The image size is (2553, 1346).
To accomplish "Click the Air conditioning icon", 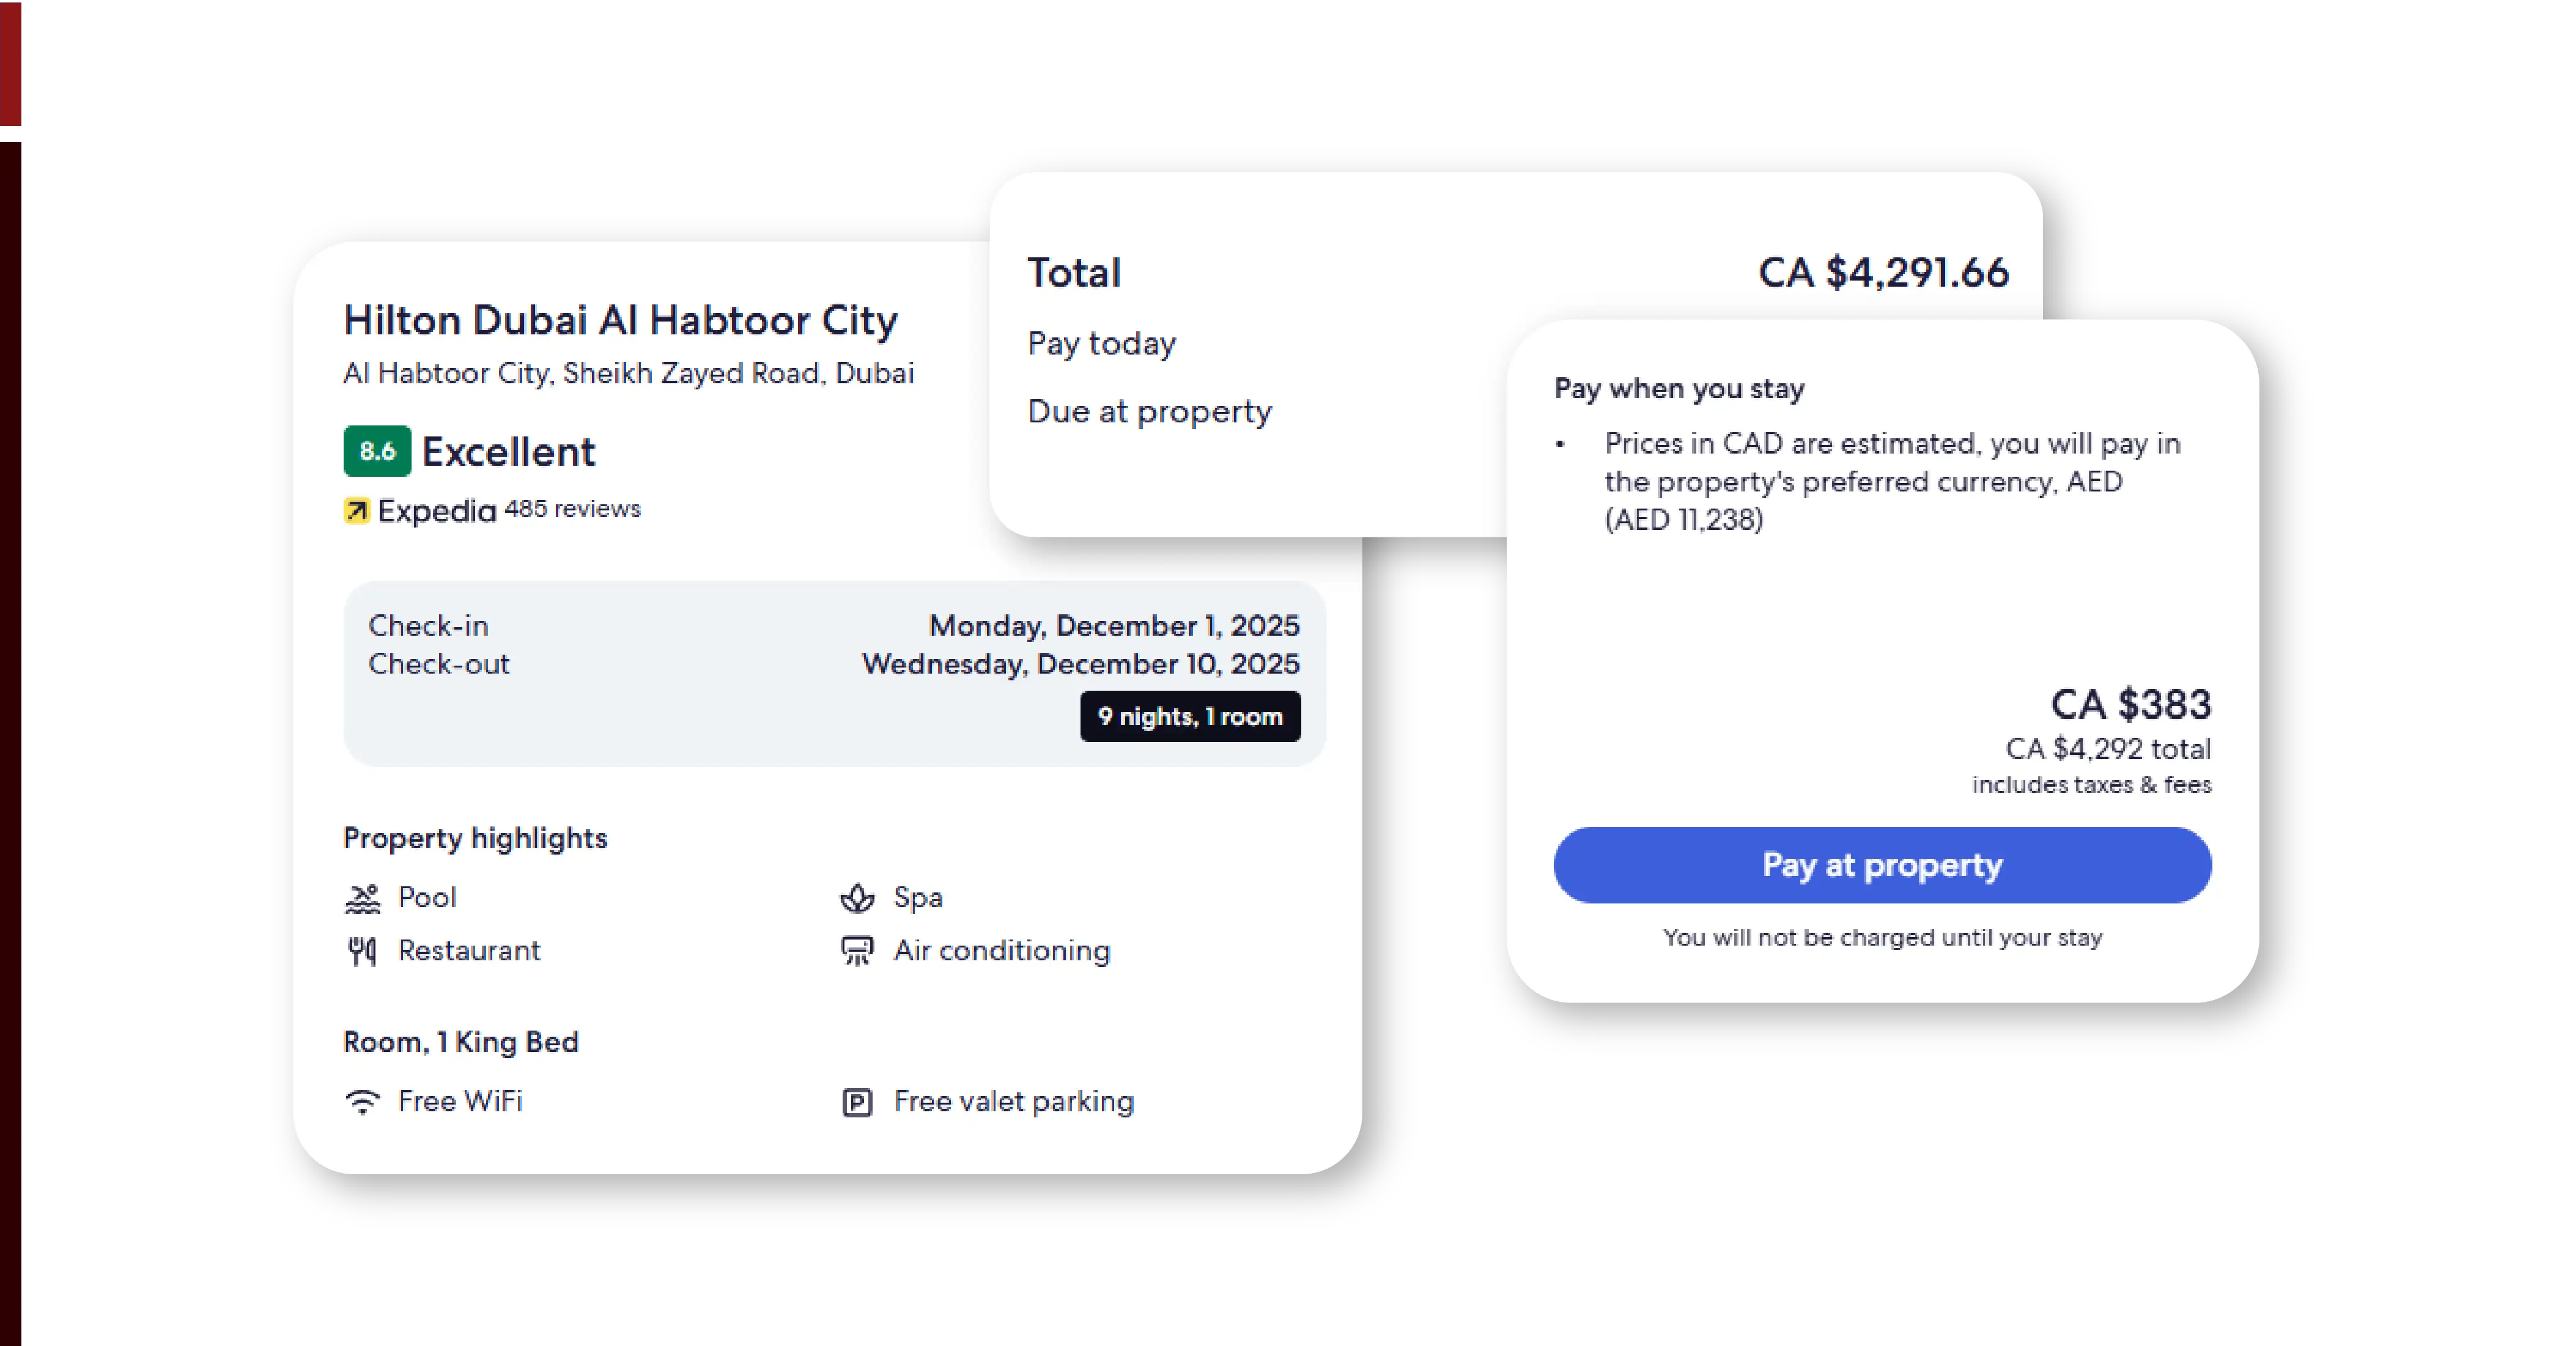I will pyautogui.click(x=857, y=952).
